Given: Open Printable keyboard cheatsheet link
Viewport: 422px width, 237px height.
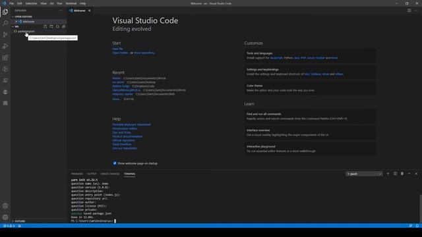Looking at the screenshot, I should pyautogui.click(x=132, y=124).
